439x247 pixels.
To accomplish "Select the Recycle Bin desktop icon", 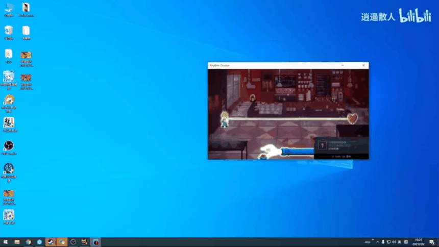I will tap(9, 33).
